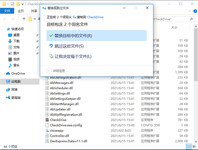This screenshot has height=150, width=198.
Task: Open 音乐 in the sidebar
Action: tap(16, 65)
